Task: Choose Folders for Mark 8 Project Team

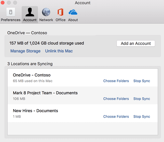Action: 116,99
